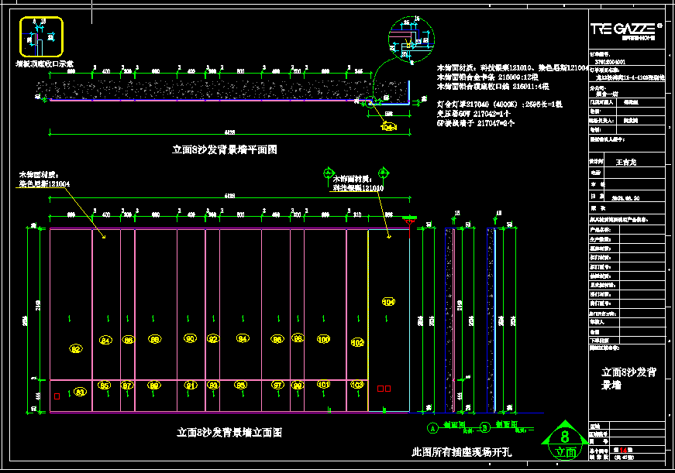
Task: Click designer name 王吉龙 in title block
Action: click(x=625, y=162)
